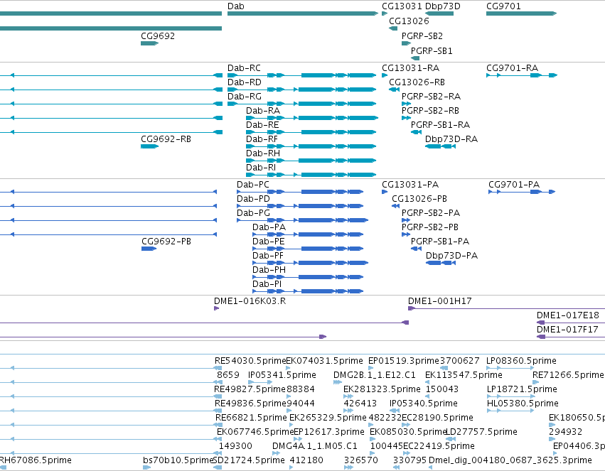This screenshot has height=471, width=605.
Task: Click the Dab-PD protein label
Action: [254, 199]
